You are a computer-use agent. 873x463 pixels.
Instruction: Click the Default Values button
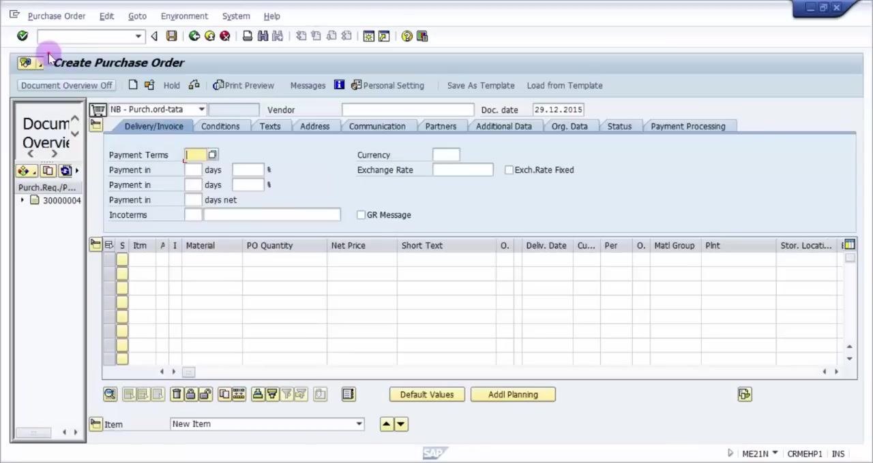[x=427, y=394]
